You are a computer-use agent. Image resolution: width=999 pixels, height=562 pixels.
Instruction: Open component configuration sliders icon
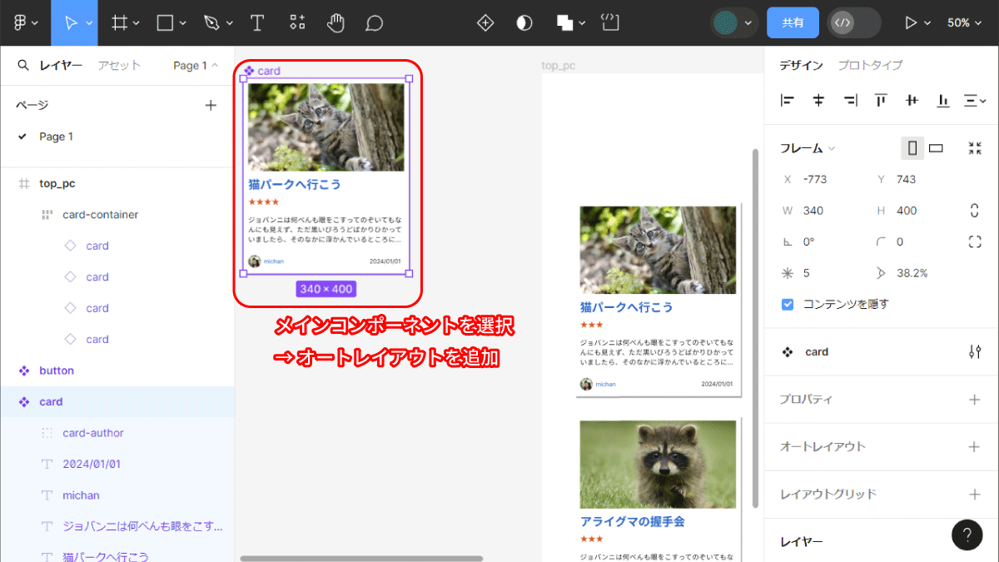[x=975, y=352]
